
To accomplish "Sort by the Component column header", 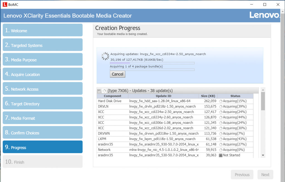I will pos(112,96).
